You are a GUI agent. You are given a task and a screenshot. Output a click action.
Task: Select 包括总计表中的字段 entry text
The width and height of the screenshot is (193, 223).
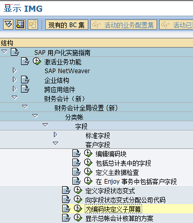click(123, 163)
